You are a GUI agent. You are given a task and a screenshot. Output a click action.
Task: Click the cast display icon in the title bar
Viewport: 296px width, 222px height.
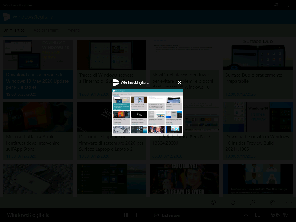click(x=276, y=5)
